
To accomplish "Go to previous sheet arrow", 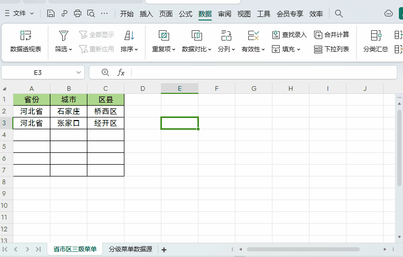I will (x=15, y=249).
